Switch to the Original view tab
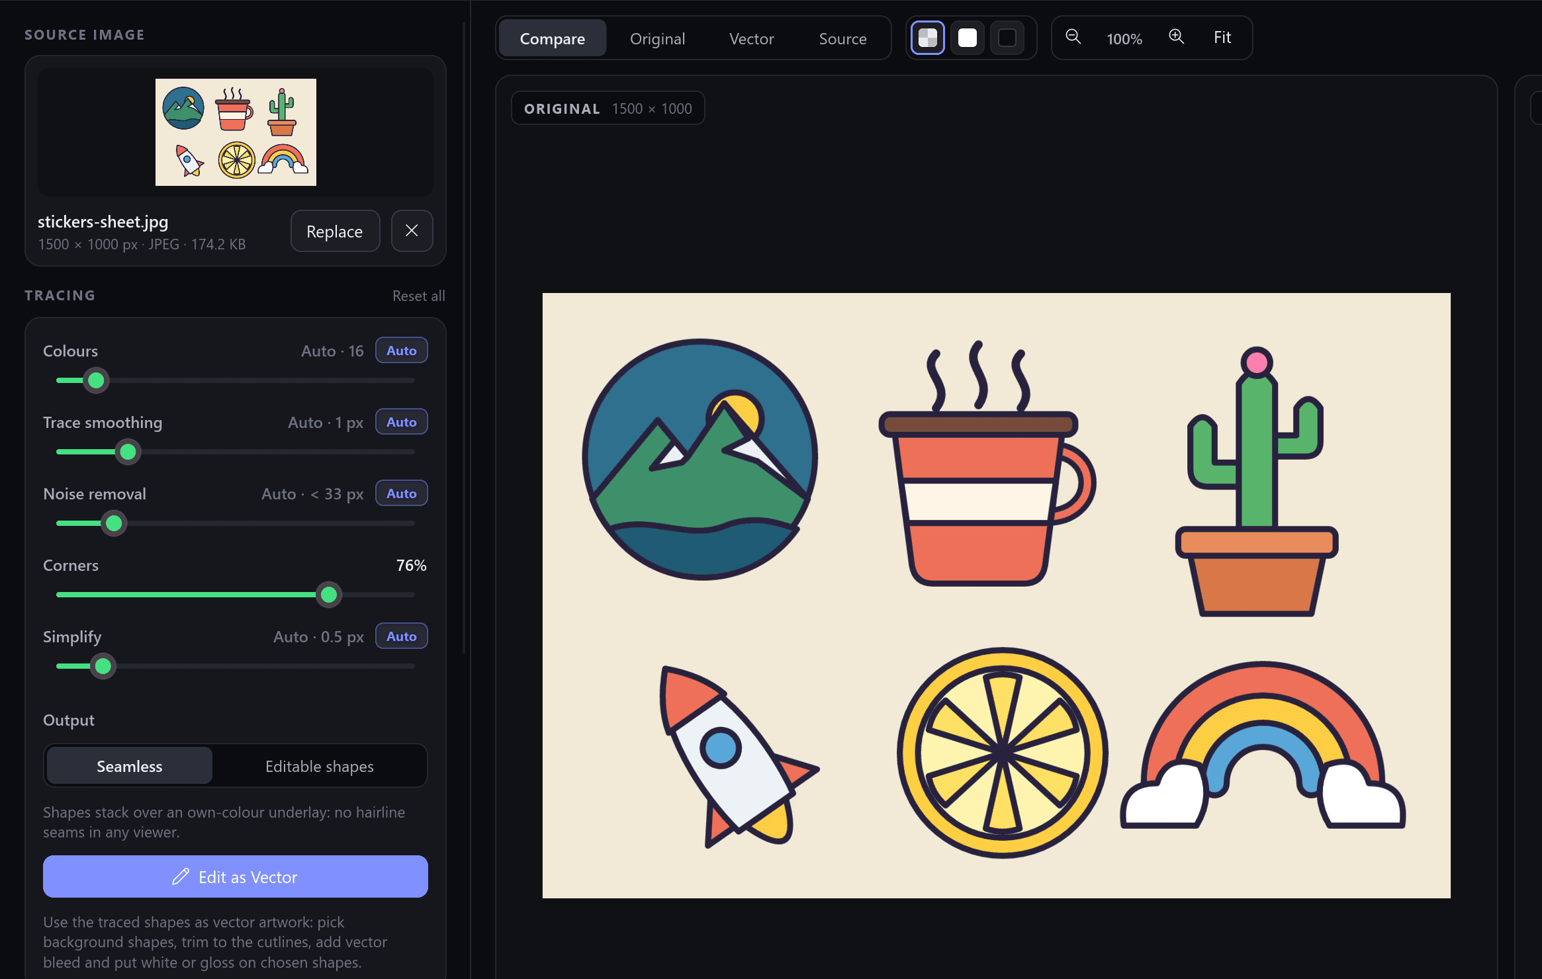The width and height of the screenshot is (1542, 979). pyautogui.click(x=657, y=38)
